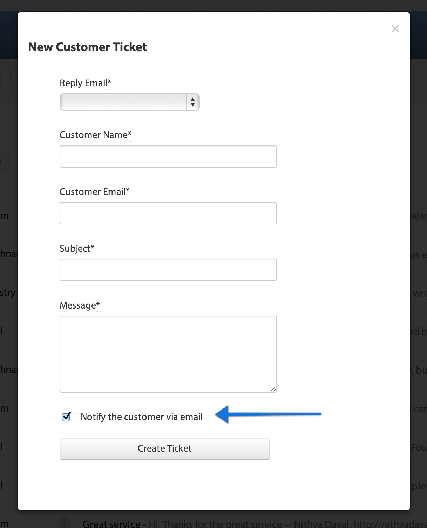427x528 pixels.
Task: Uncheck the notify customer checkbox
Action: [x=66, y=417]
